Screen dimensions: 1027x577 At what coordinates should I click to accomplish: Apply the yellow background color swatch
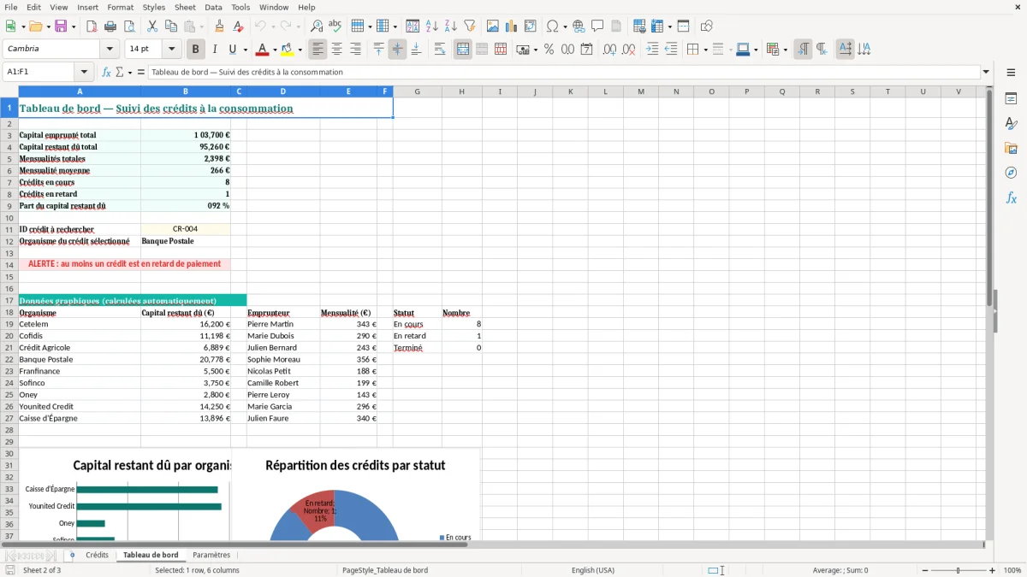coord(288,50)
